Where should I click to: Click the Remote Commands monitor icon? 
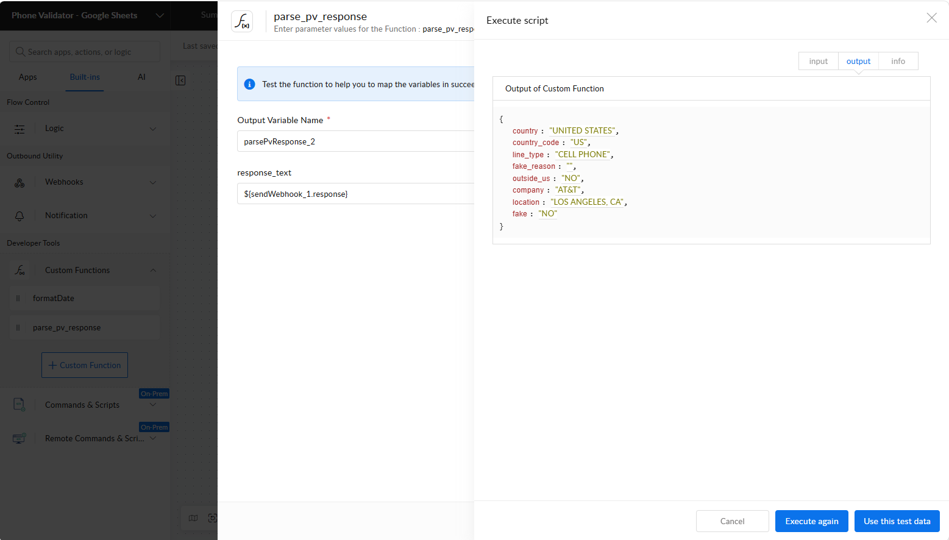[20, 438]
